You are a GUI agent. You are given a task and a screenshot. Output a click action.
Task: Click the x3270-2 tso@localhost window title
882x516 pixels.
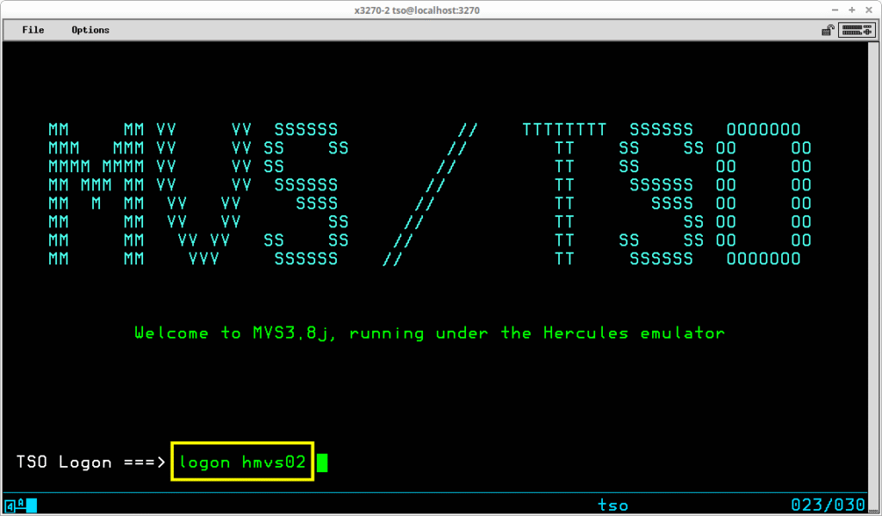pos(417,9)
